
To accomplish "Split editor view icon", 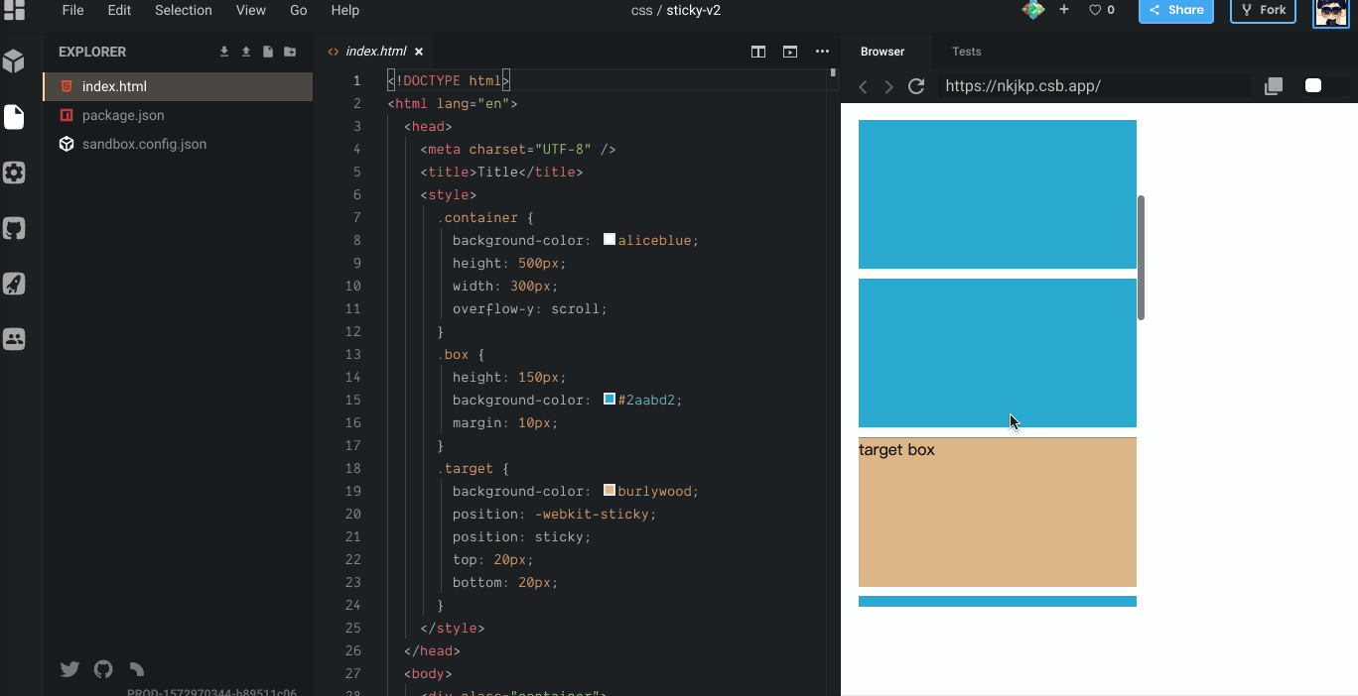I will pos(758,52).
